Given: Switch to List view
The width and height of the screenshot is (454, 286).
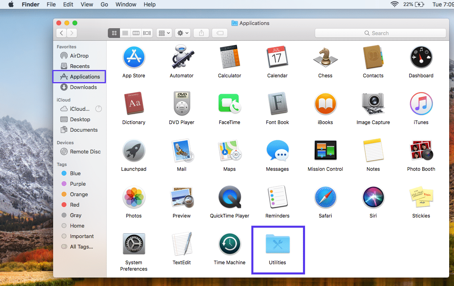Looking at the screenshot, I should click(x=125, y=33).
